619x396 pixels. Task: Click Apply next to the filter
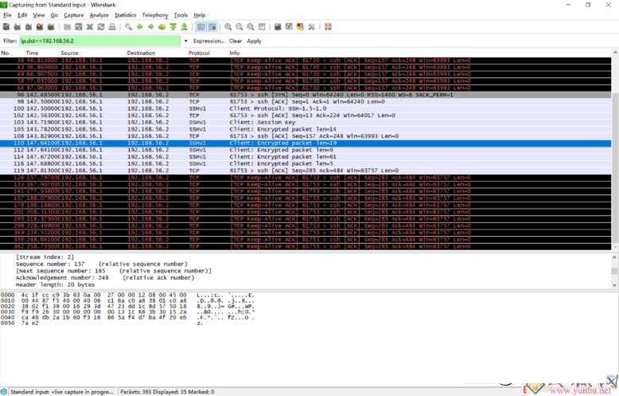(x=254, y=41)
